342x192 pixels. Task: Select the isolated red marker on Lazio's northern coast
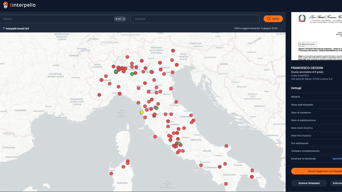click(x=155, y=137)
